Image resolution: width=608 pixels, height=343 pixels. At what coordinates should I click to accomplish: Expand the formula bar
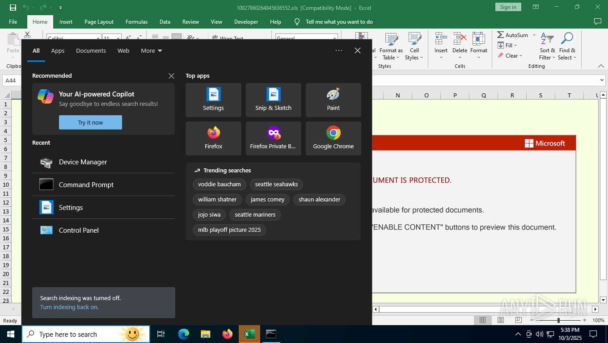[x=602, y=80]
